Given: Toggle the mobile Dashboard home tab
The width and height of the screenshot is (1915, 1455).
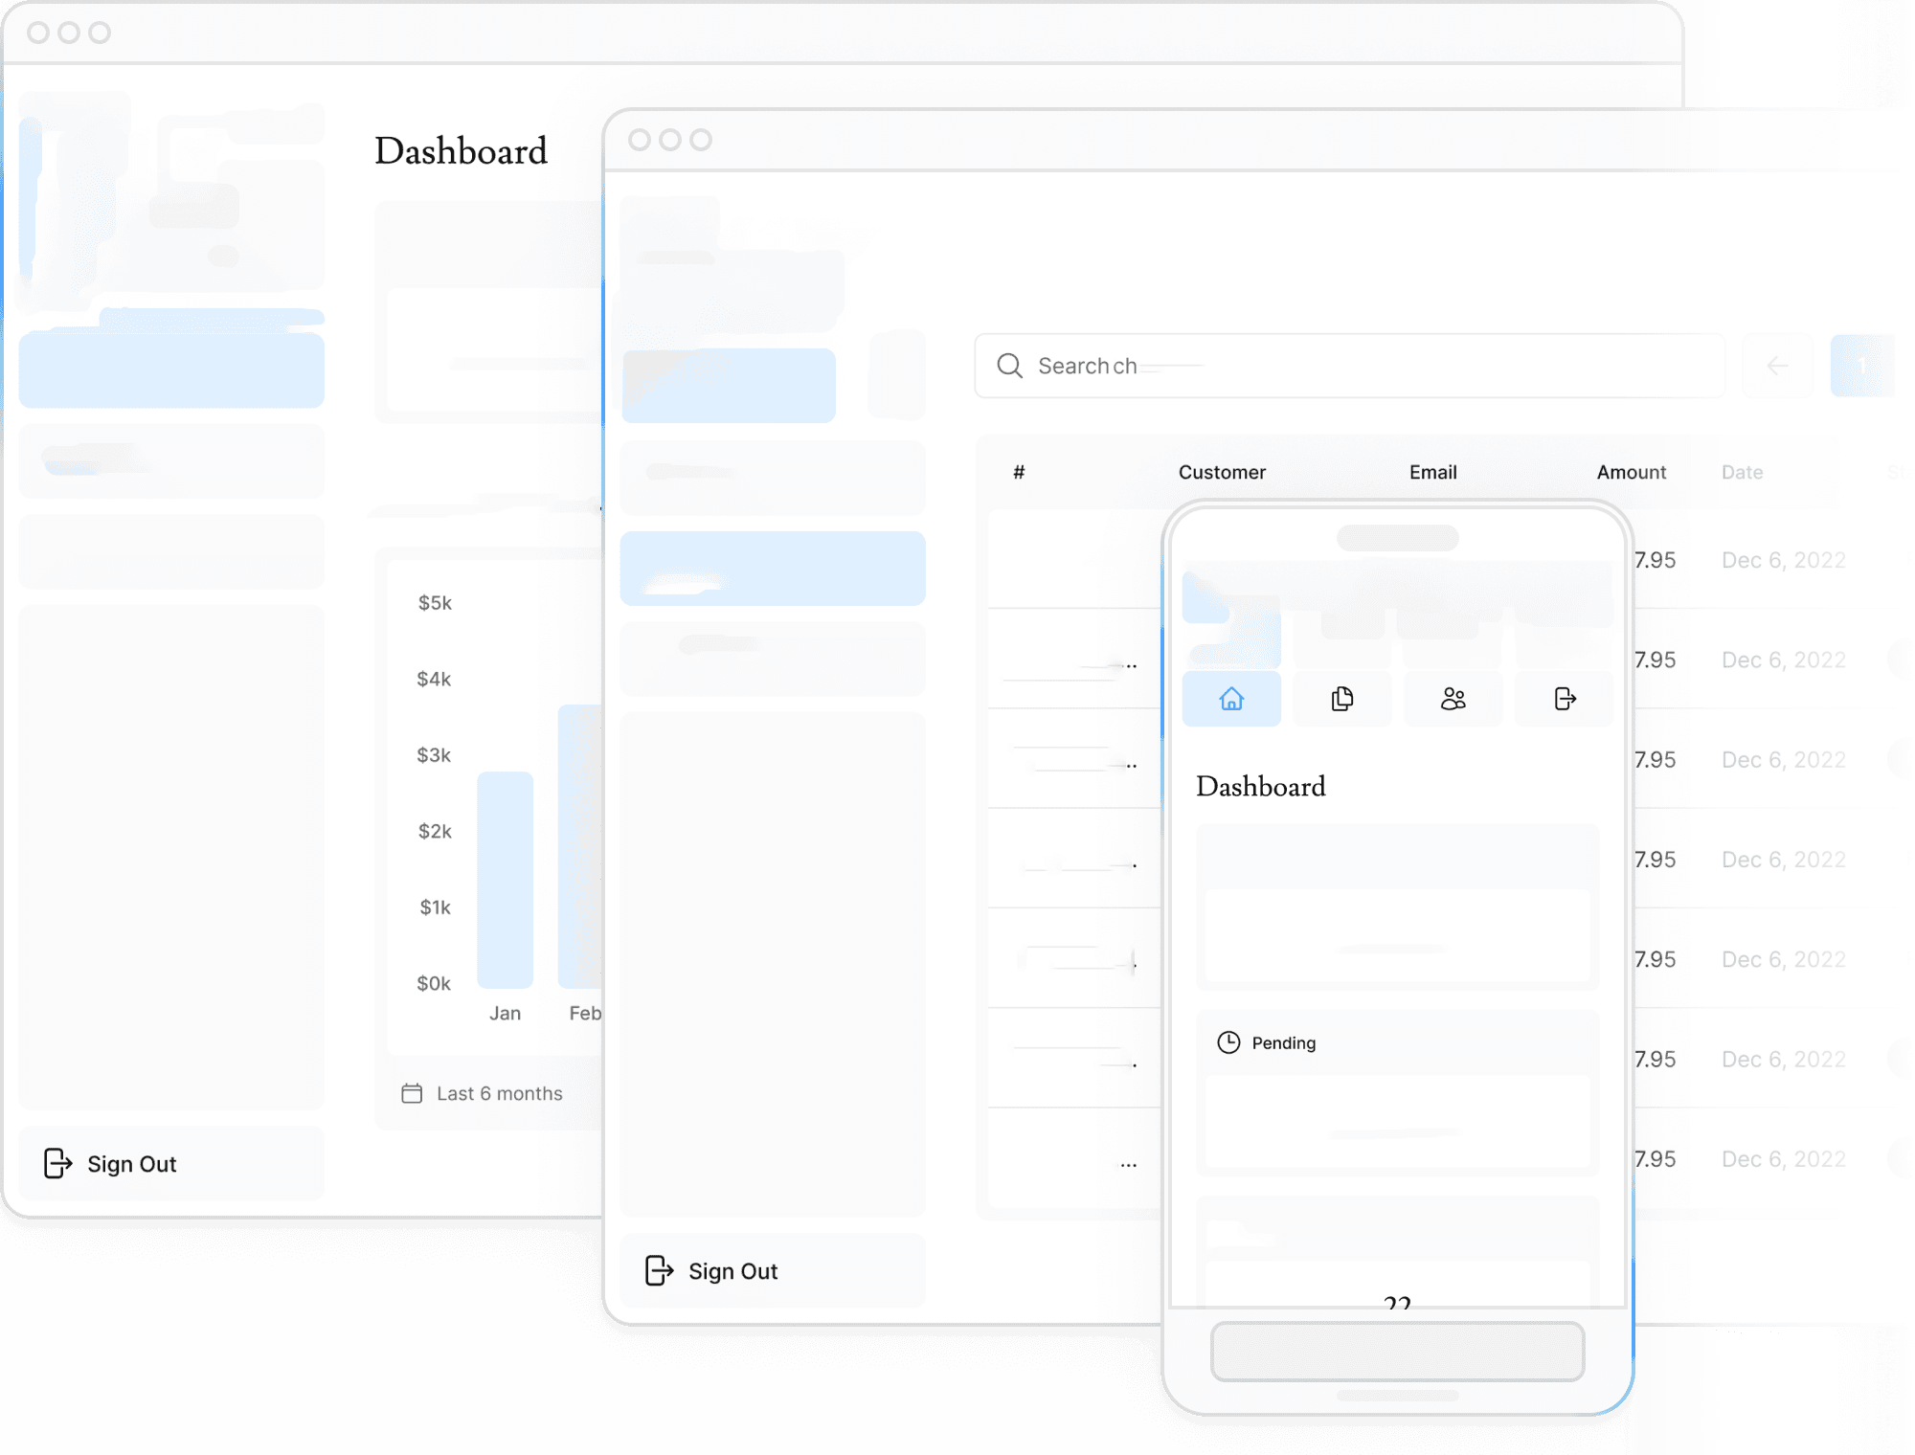Looking at the screenshot, I should pyautogui.click(x=1232, y=699).
